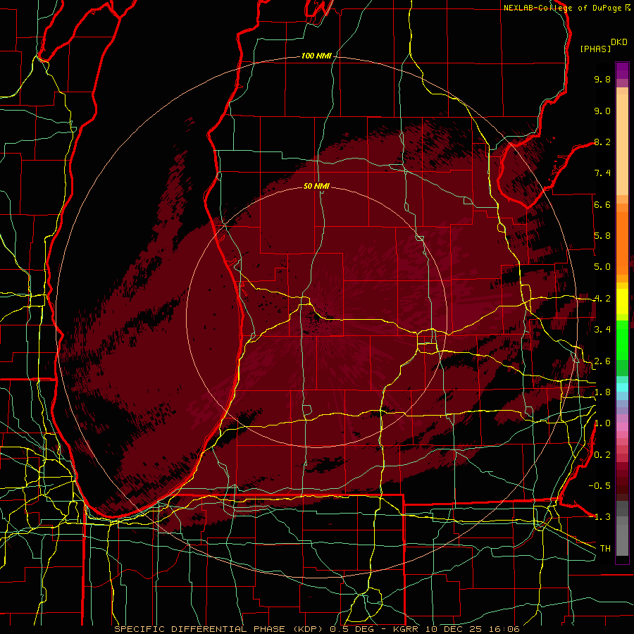This screenshot has width=634, height=634.
Task: Click the 7.4 scale value
Action: [x=602, y=173]
